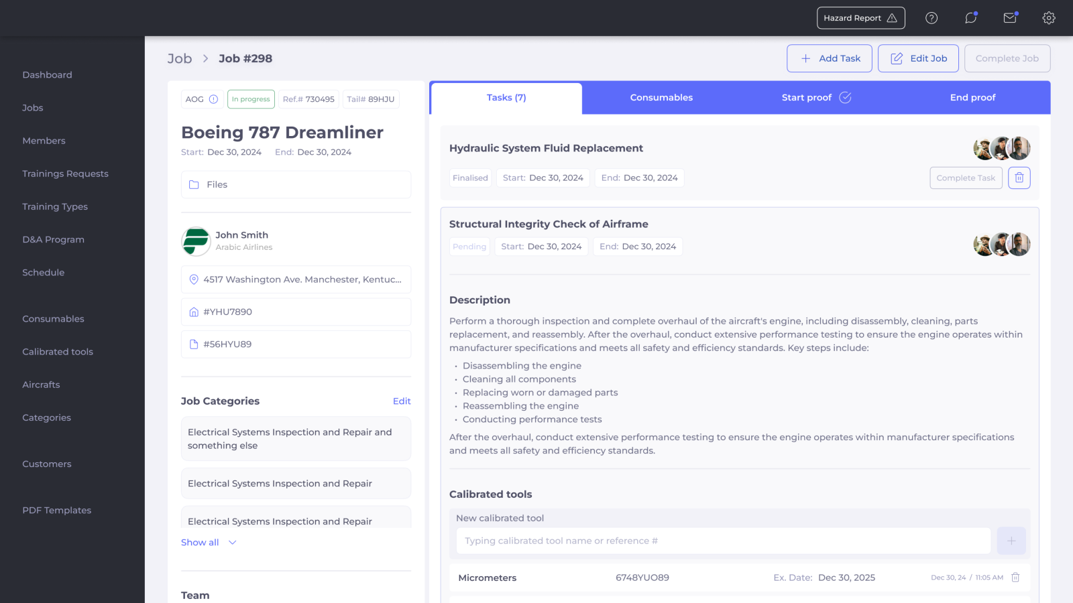Edit the Job Categories list
Image resolution: width=1073 pixels, height=603 pixels.
pos(401,401)
